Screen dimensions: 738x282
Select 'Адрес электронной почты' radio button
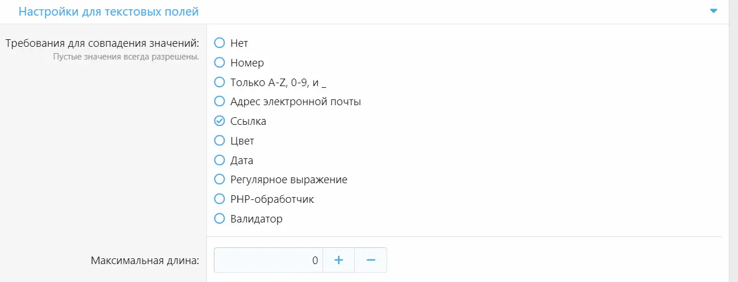coord(219,102)
